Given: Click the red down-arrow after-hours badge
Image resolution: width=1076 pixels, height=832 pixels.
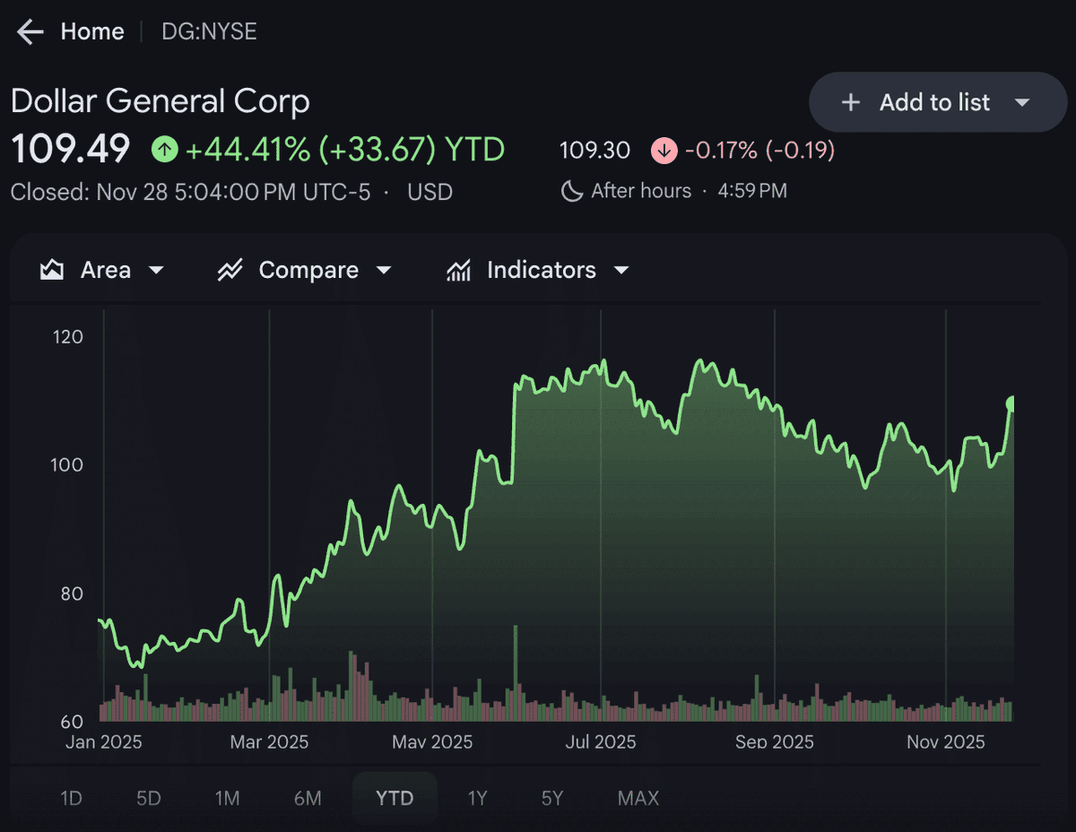Looking at the screenshot, I should (x=665, y=150).
